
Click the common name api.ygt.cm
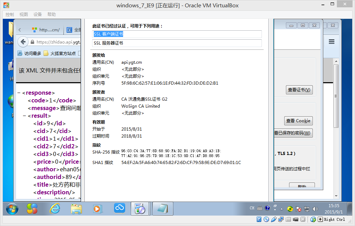(131, 62)
